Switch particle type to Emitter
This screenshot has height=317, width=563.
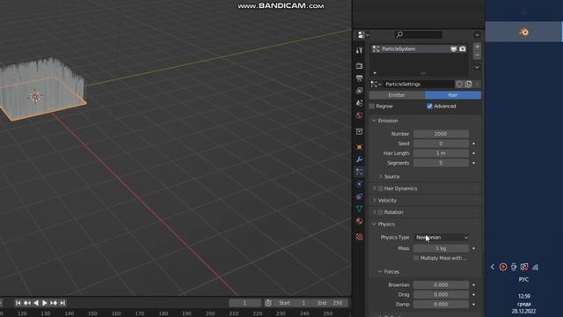click(397, 95)
